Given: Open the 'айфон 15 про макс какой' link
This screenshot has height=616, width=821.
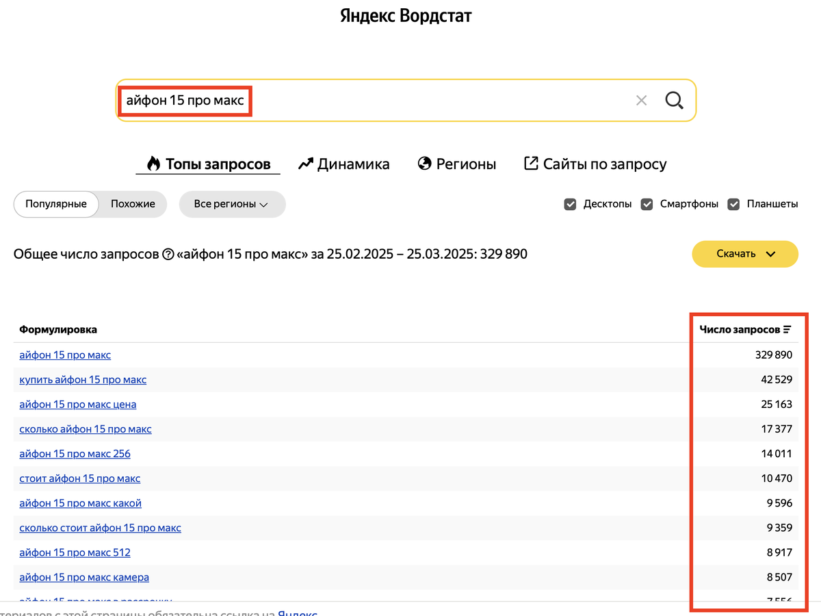Looking at the screenshot, I should pos(81,503).
